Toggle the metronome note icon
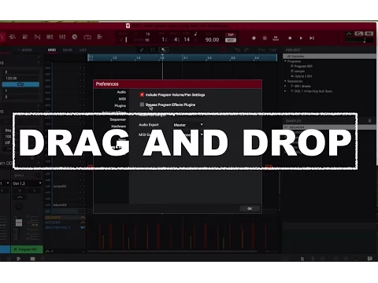 tap(195, 34)
